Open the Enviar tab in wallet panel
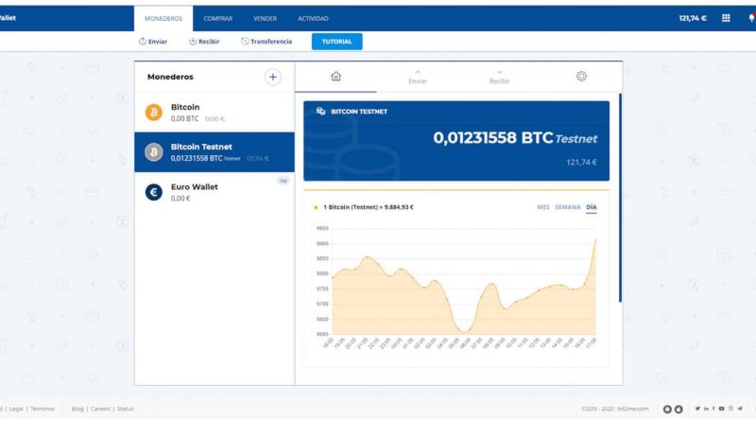756x421 pixels. 418,78
